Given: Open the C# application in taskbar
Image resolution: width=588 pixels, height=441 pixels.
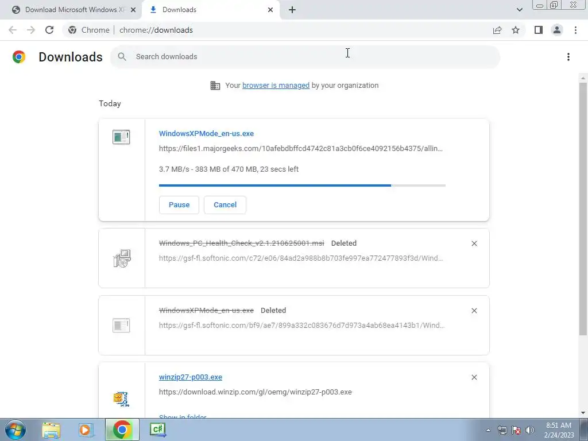Looking at the screenshot, I should pyautogui.click(x=157, y=430).
